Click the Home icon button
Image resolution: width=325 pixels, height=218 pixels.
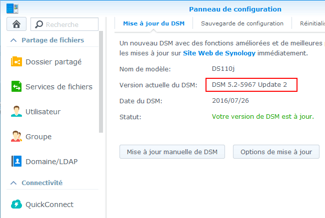pos(16,24)
